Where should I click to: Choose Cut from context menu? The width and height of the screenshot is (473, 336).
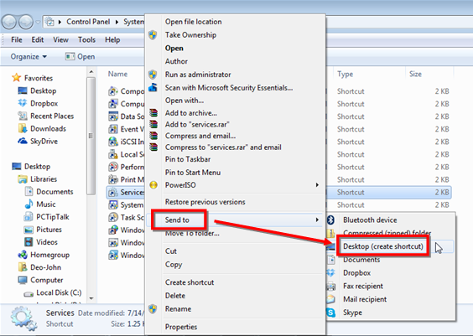click(x=171, y=251)
